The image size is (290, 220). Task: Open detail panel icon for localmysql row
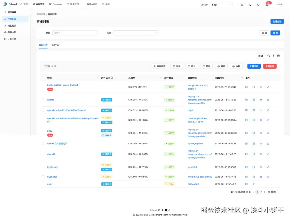[x=246, y=167]
